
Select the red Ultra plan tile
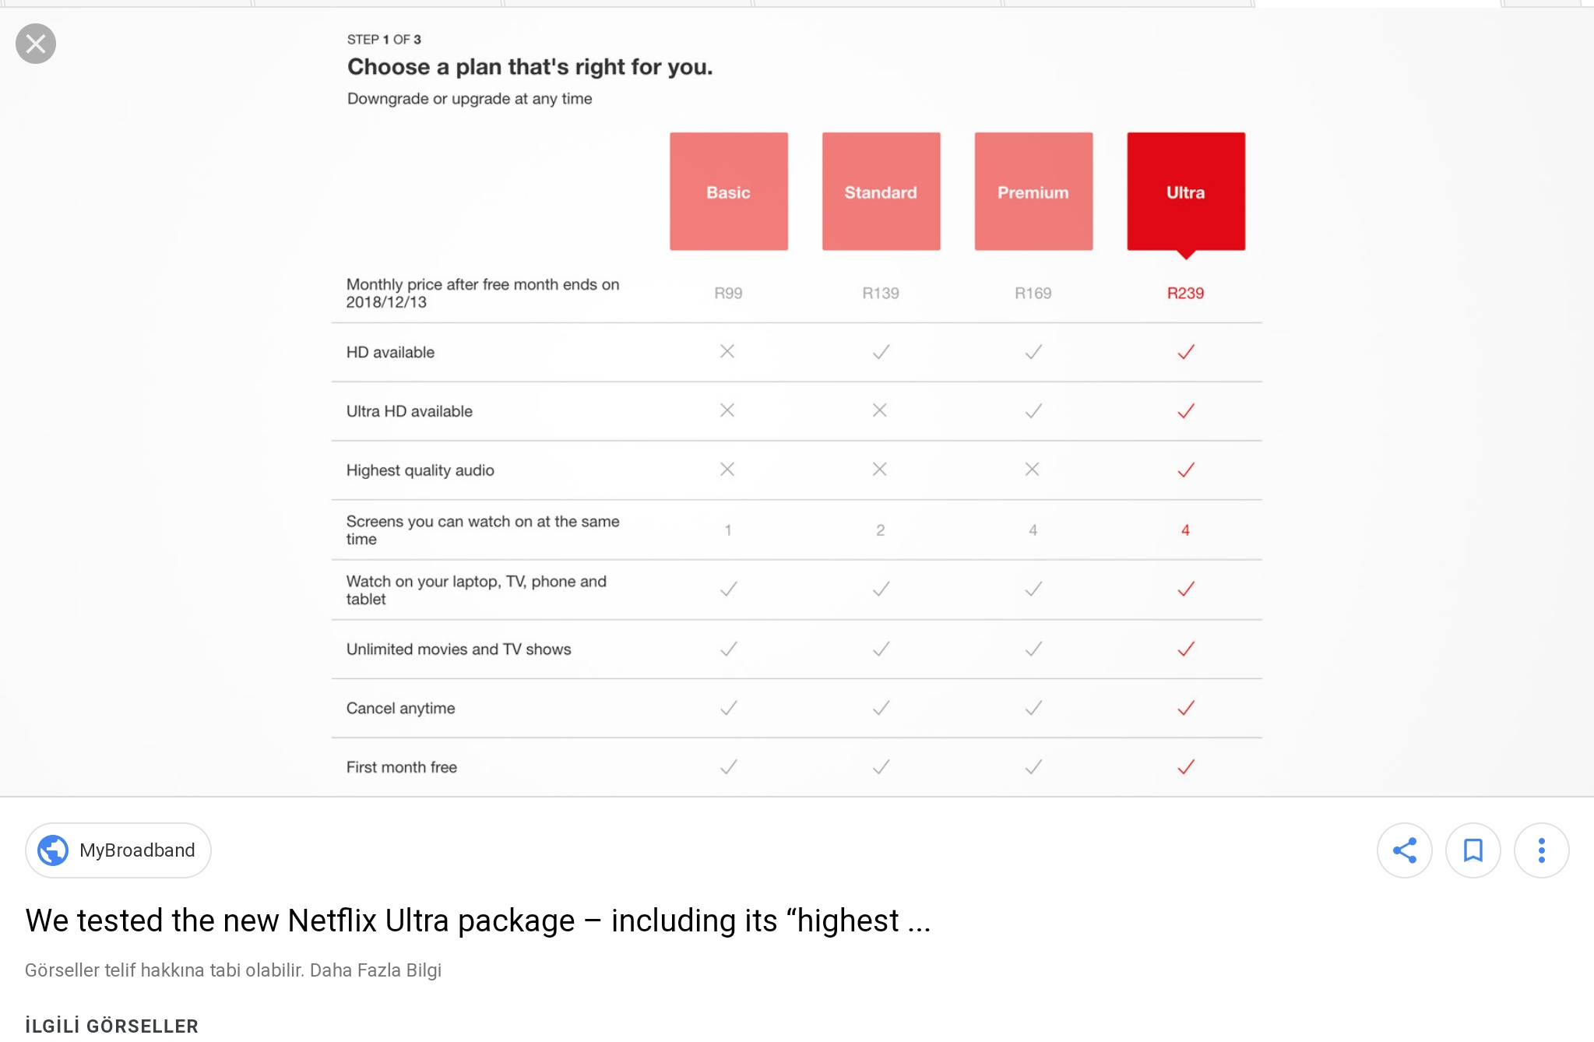(1185, 192)
